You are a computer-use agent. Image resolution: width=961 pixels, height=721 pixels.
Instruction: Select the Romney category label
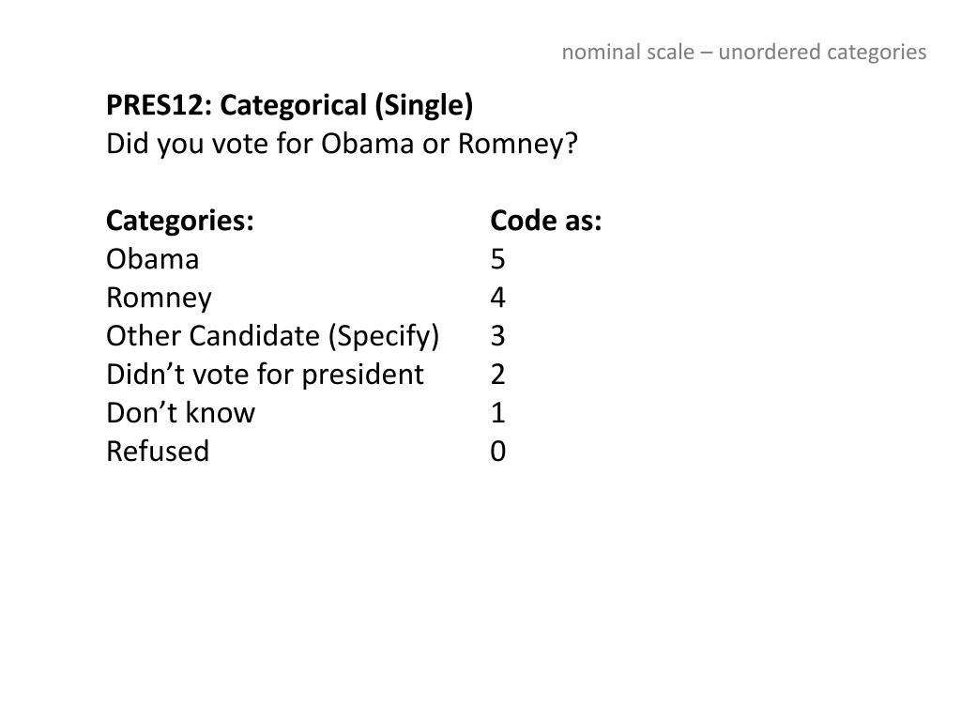[x=159, y=299]
